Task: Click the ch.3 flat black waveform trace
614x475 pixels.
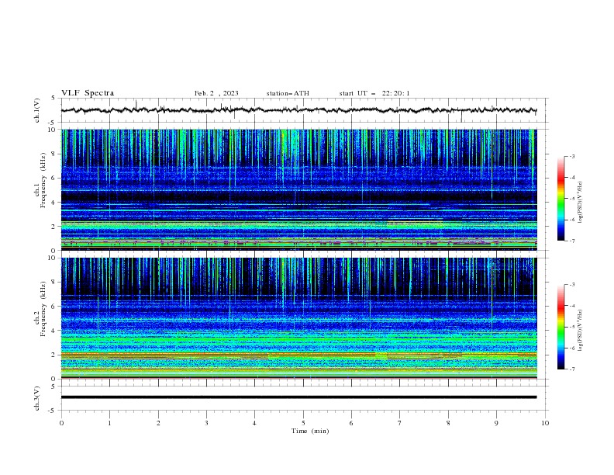Action: tap(298, 397)
